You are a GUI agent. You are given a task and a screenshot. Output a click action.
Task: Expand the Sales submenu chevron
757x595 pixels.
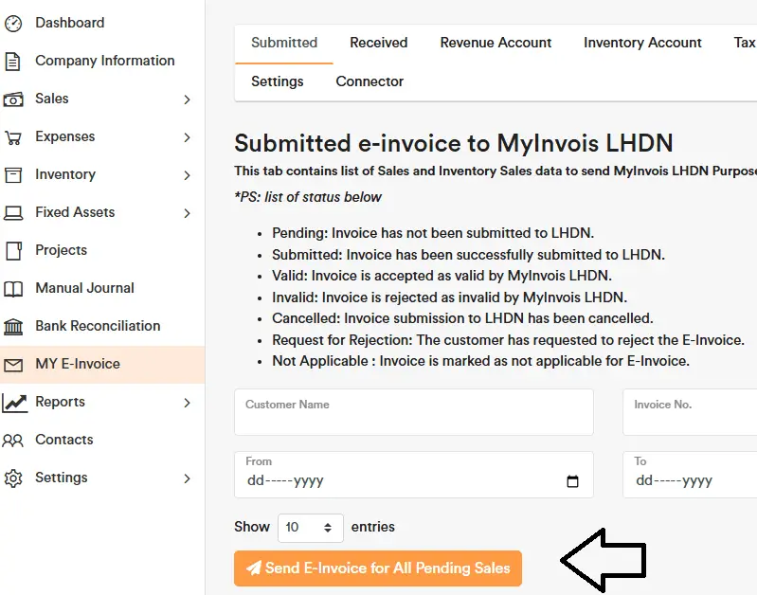187,99
